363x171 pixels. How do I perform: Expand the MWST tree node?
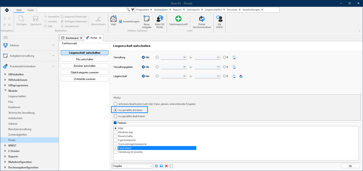(5, 145)
